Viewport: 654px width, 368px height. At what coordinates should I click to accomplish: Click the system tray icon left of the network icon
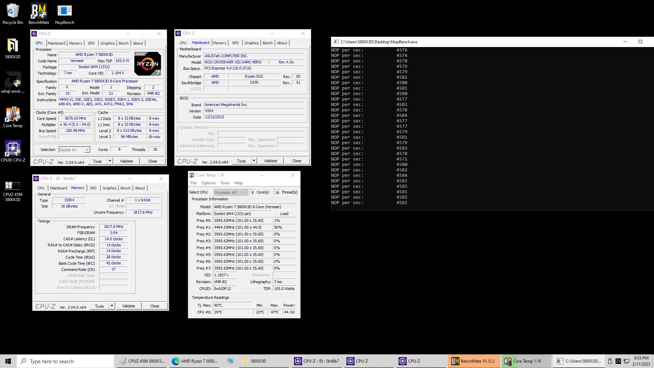618,361
